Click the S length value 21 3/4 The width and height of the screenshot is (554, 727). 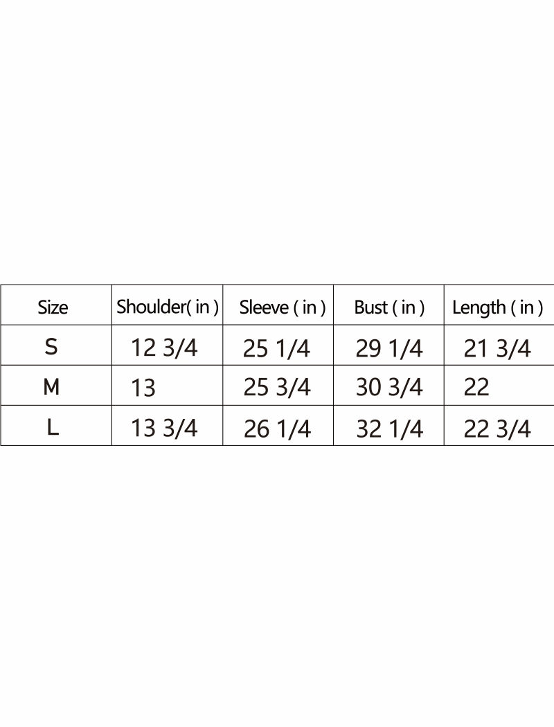point(497,348)
